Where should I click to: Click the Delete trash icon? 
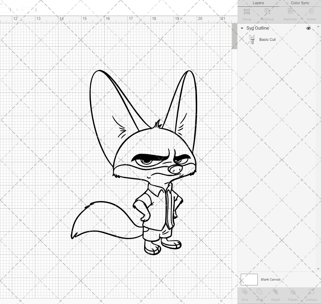pyautogui.click(x=311, y=12)
